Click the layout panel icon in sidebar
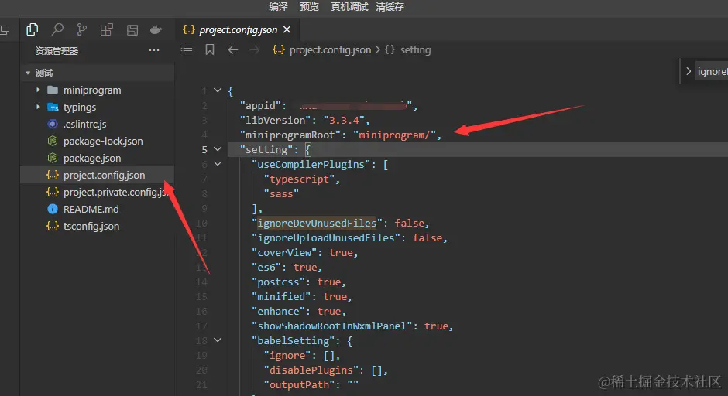The width and height of the screenshot is (728, 396). [132, 30]
